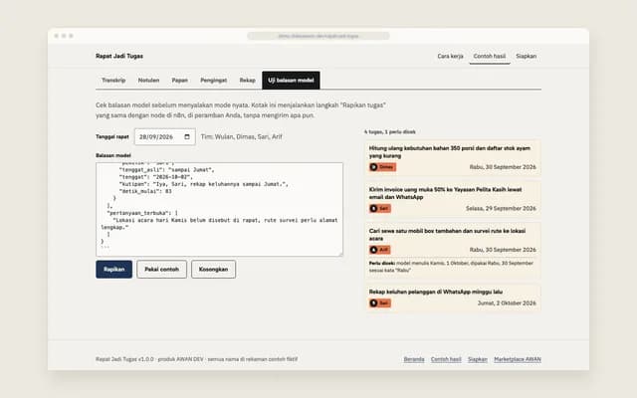Viewport: 637px width, 398px height.
Task: Click the '4 tugas, 1 perlu dicek' summary
Action: [389, 132]
